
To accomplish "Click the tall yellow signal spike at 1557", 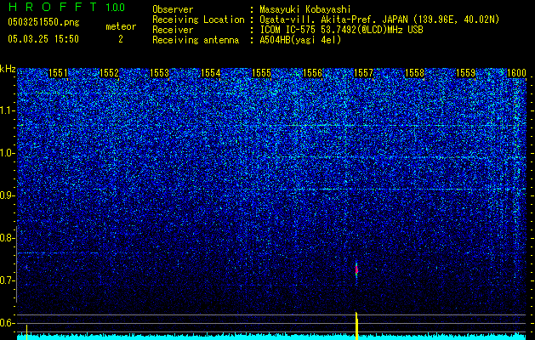I will tap(356, 326).
